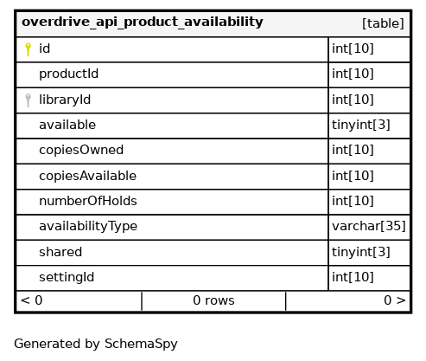This screenshot has width=426, height=361.
Task: Select the libraryId column name
Action: [65, 100]
